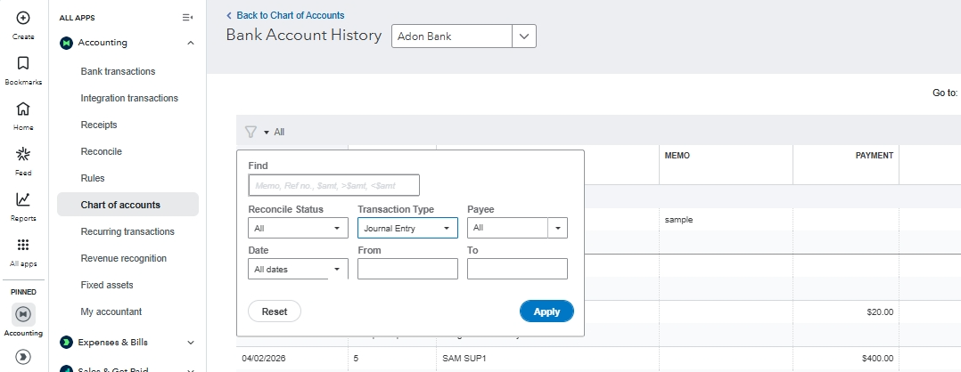Click the Create plus icon
Screen dimensions: 961x372
[23, 18]
